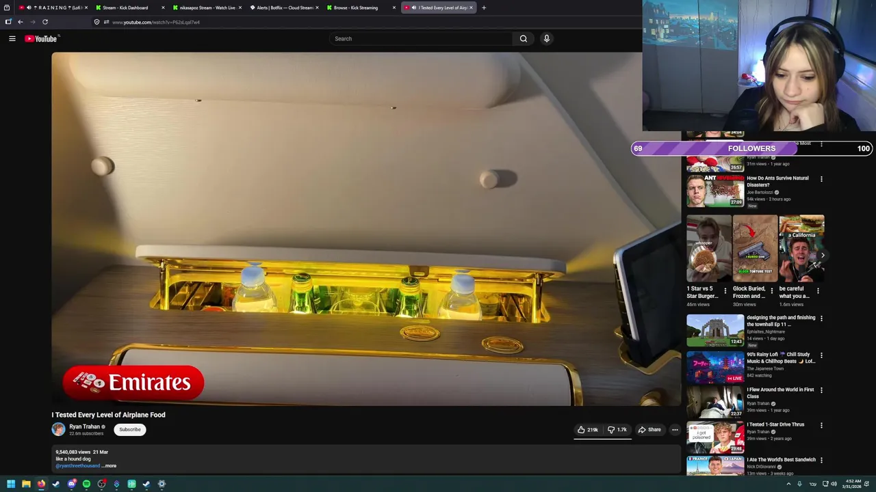Start voice search with the microphone icon
Image resolution: width=876 pixels, height=492 pixels.
546,39
